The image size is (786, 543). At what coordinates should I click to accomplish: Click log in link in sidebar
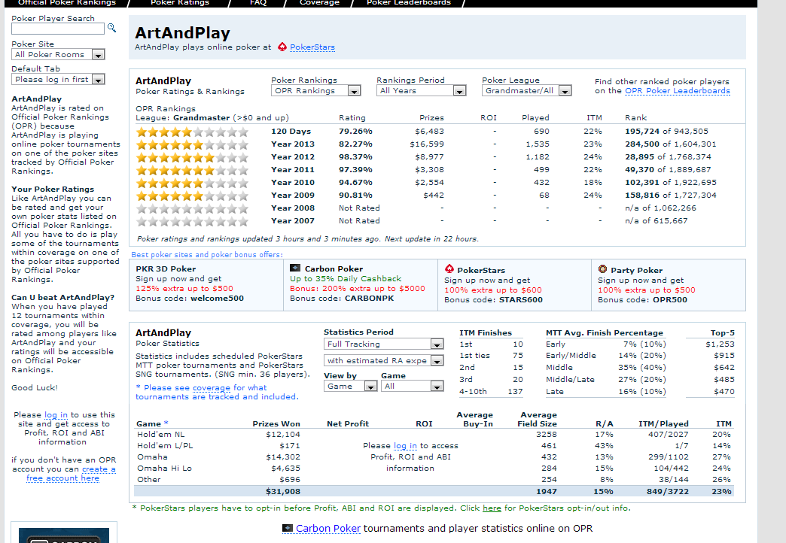(56, 414)
